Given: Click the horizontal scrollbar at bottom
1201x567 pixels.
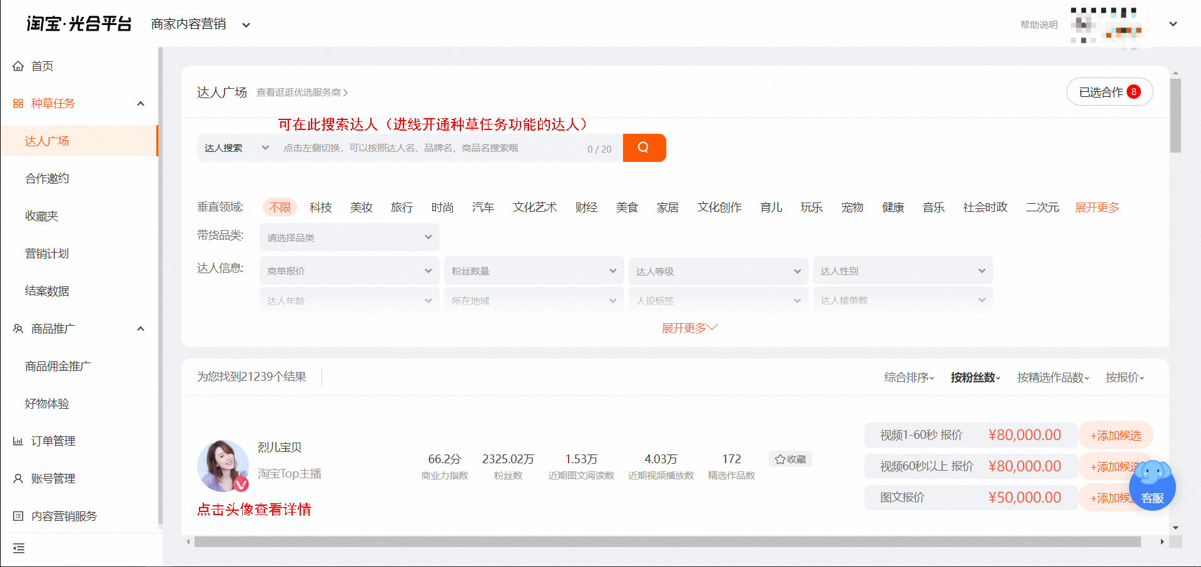Looking at the screenshot, I should coord(667,542).
